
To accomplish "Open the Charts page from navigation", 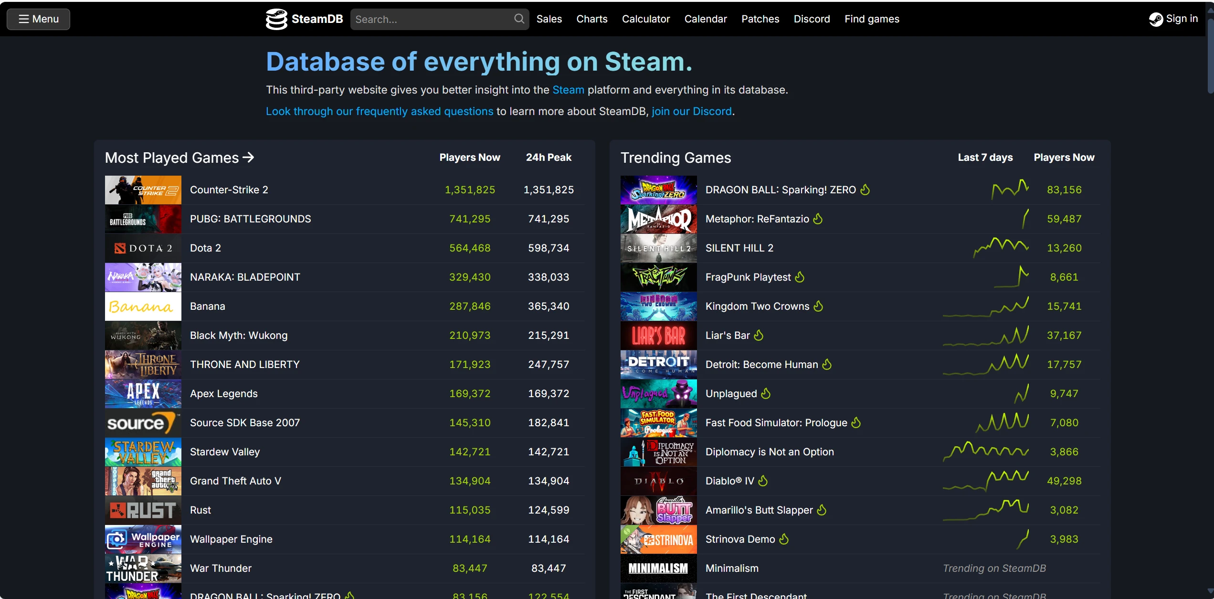I will pyautogui.click(x=591, y=19).
